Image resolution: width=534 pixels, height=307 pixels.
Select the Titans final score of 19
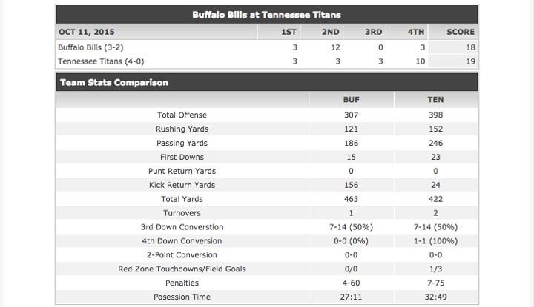pyautogui.click(x=469, y=61)
